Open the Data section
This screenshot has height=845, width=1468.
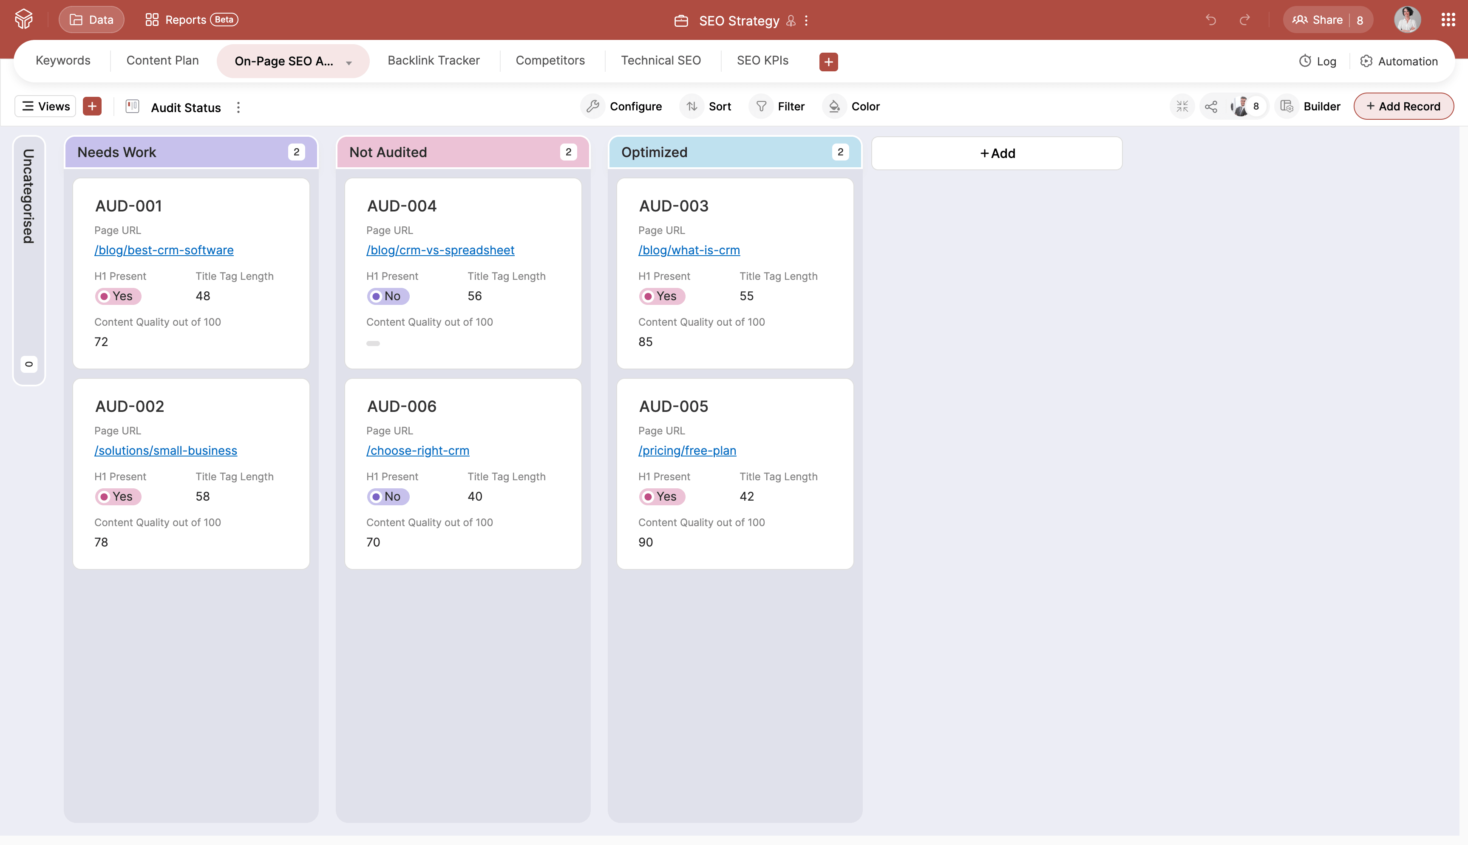point(91,20)
